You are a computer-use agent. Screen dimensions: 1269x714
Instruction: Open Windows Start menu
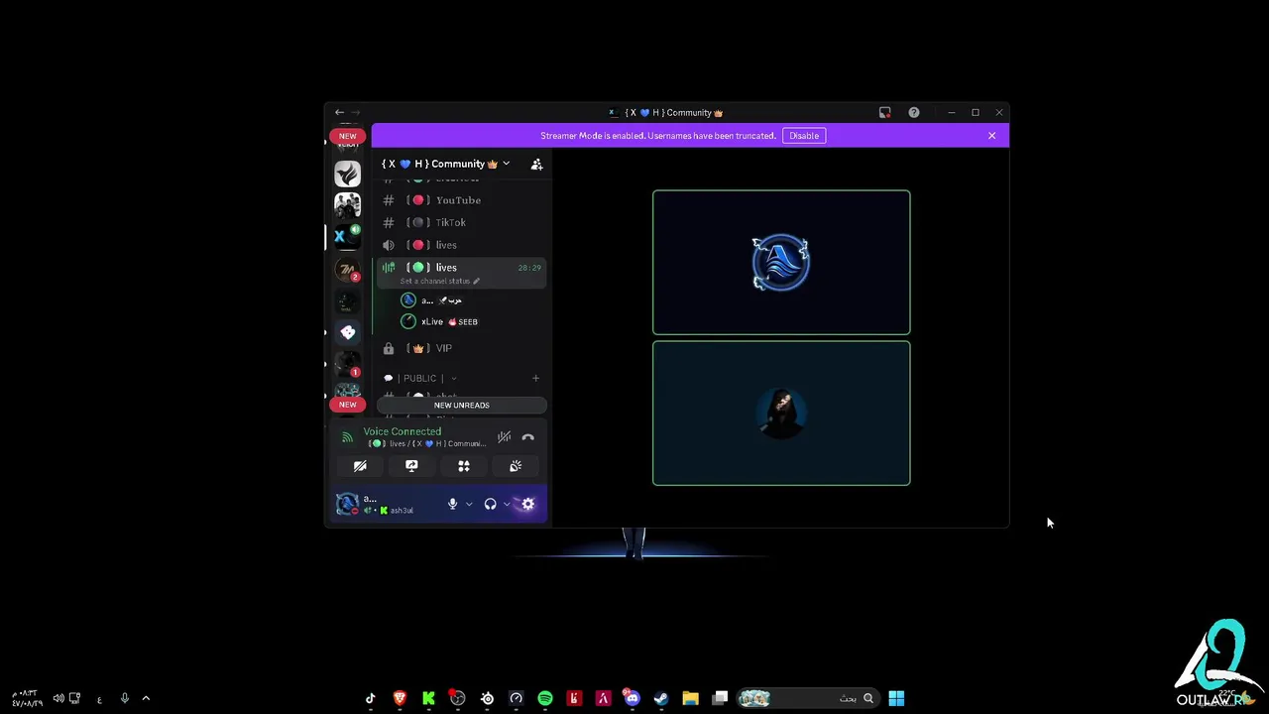click(x=896, y=698)
